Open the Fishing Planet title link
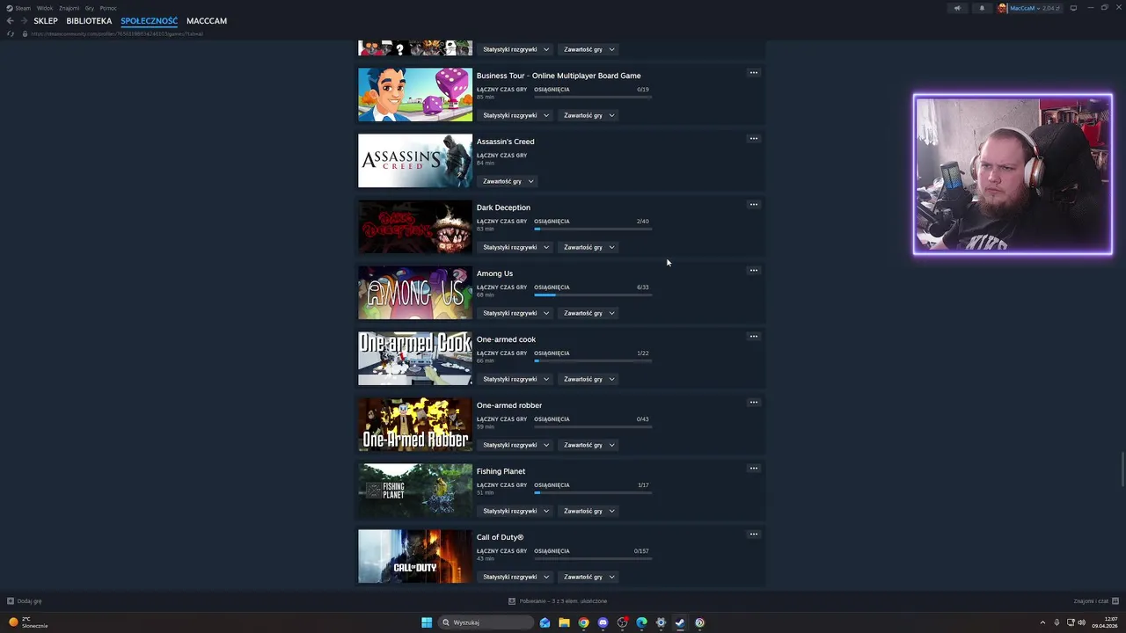The image size is (1126, 633). pyautogui.click(x=501, y=471)
